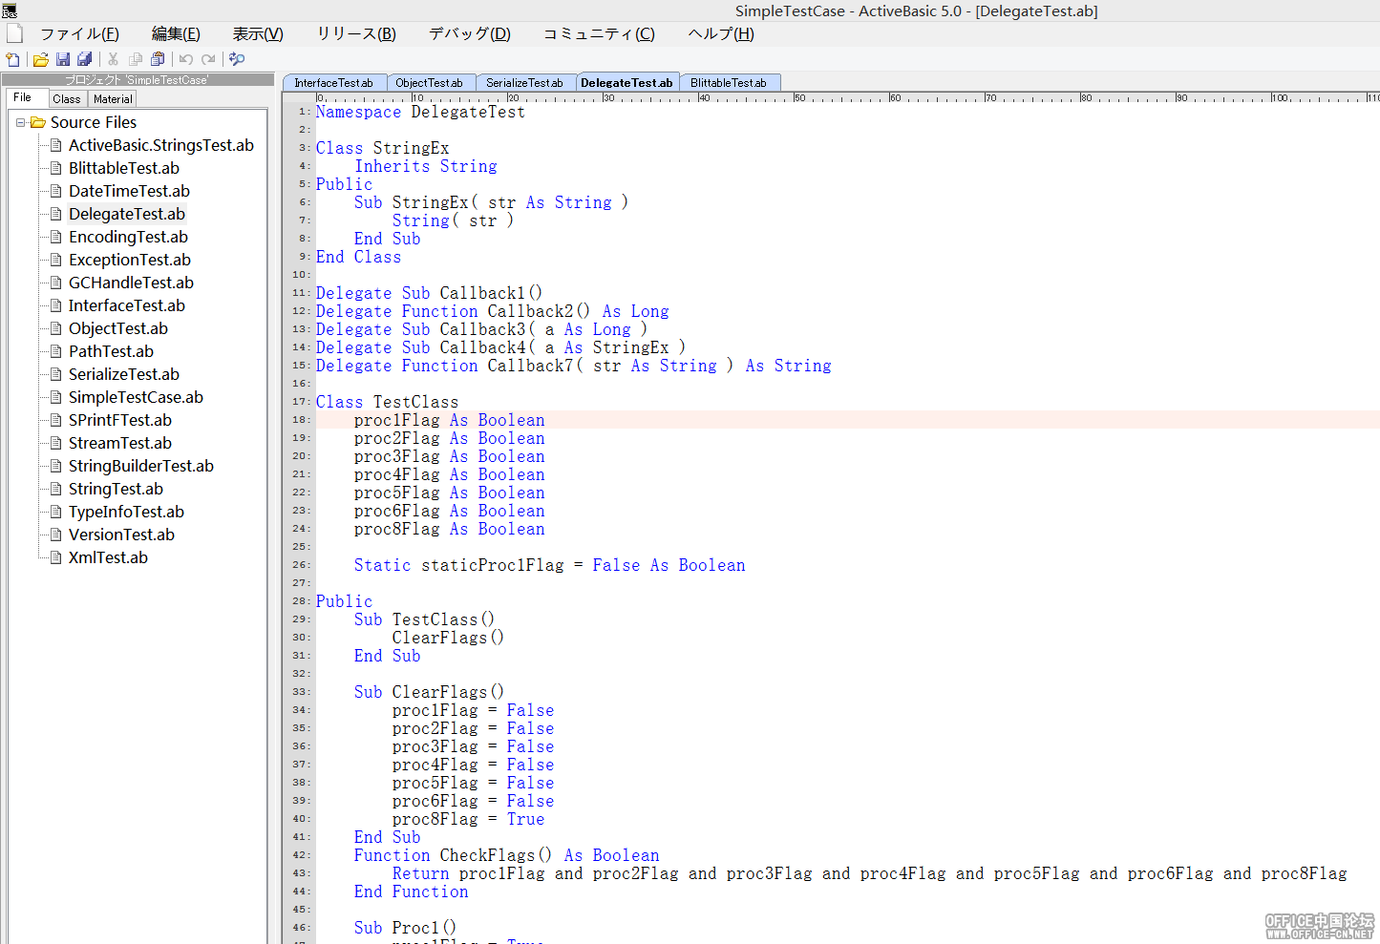Open the コミュニティ(C) menu
This screenshot has height=944, width=1380.
click(599, 33)
